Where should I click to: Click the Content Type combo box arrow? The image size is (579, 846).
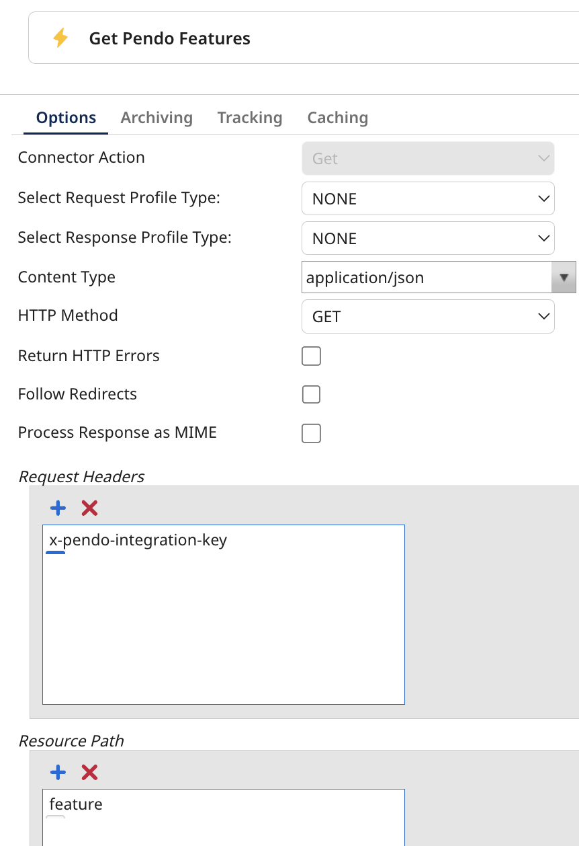564,278
